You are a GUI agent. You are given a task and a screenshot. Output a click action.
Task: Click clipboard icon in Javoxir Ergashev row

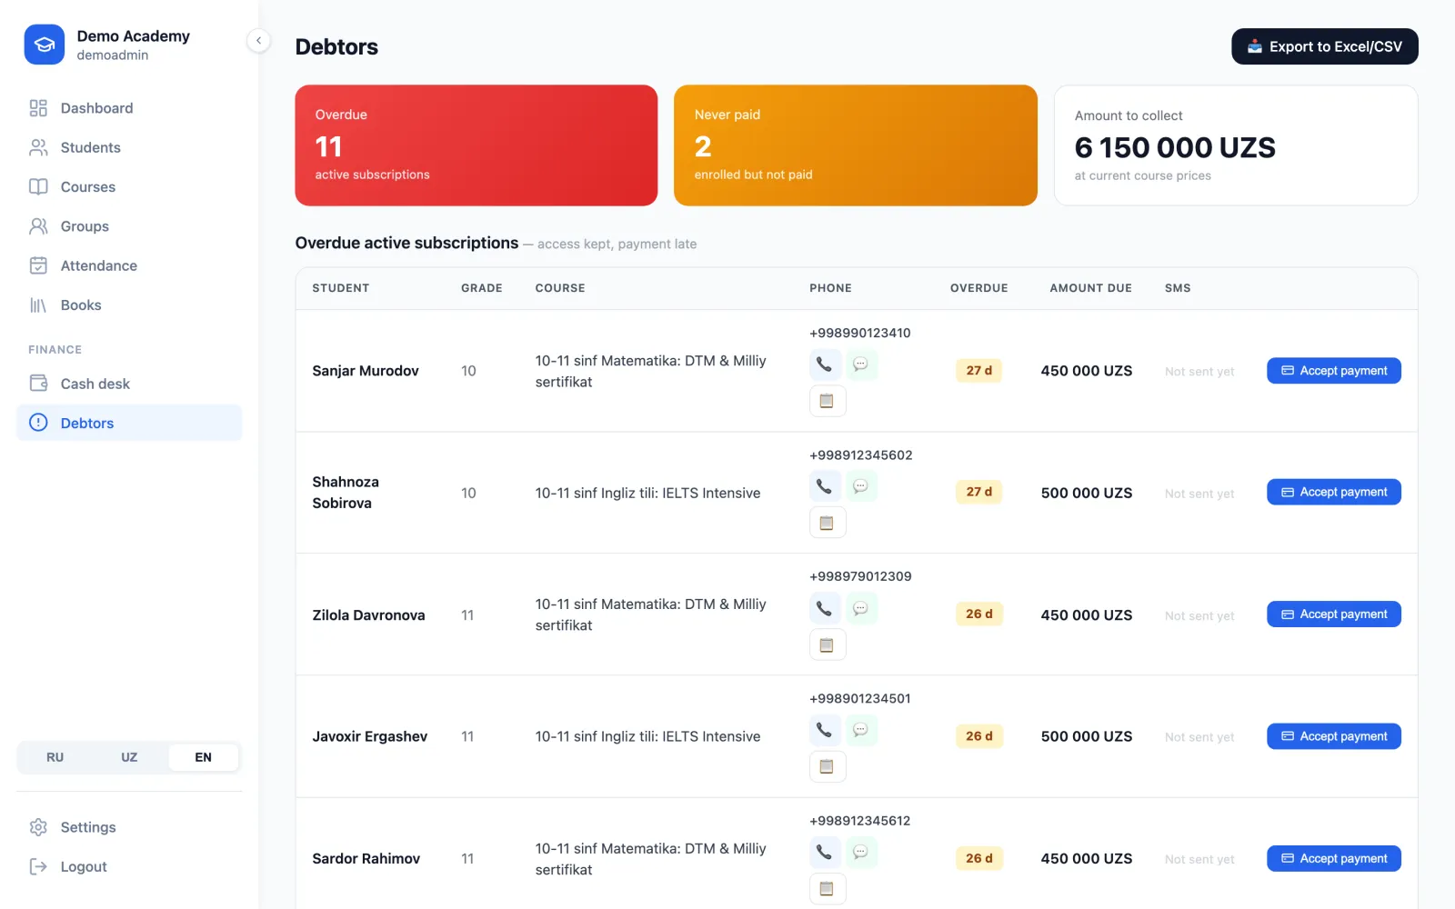point(828,766)
